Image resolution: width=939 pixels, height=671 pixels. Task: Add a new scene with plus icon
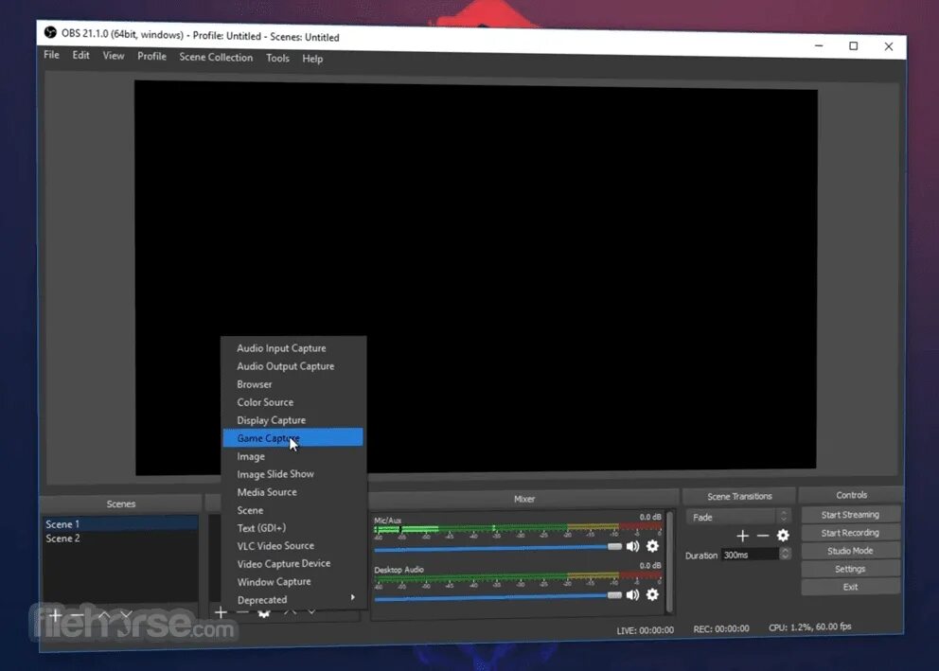pos(55,615)
